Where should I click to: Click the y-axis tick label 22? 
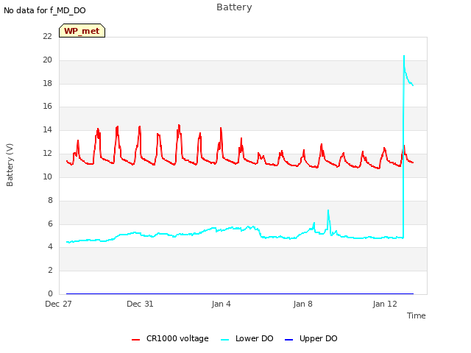click(x=47, y=36)
